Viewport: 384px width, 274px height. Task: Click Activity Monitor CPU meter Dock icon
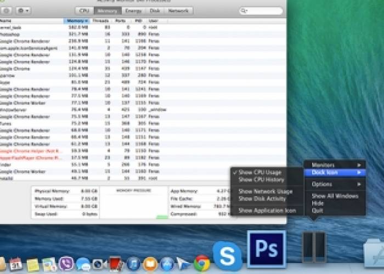coord(314,247)
